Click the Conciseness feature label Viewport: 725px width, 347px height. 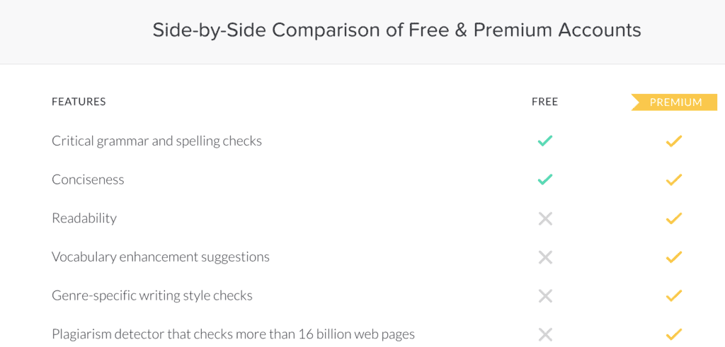pos(88,180)
